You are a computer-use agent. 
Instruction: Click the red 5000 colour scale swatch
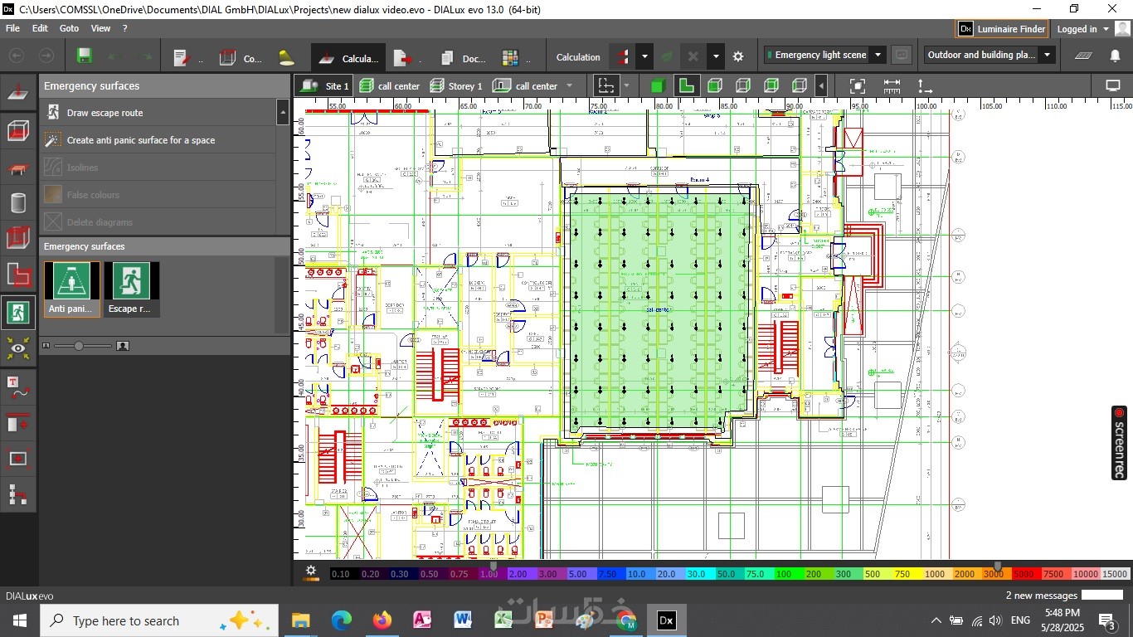[1024, 574]
